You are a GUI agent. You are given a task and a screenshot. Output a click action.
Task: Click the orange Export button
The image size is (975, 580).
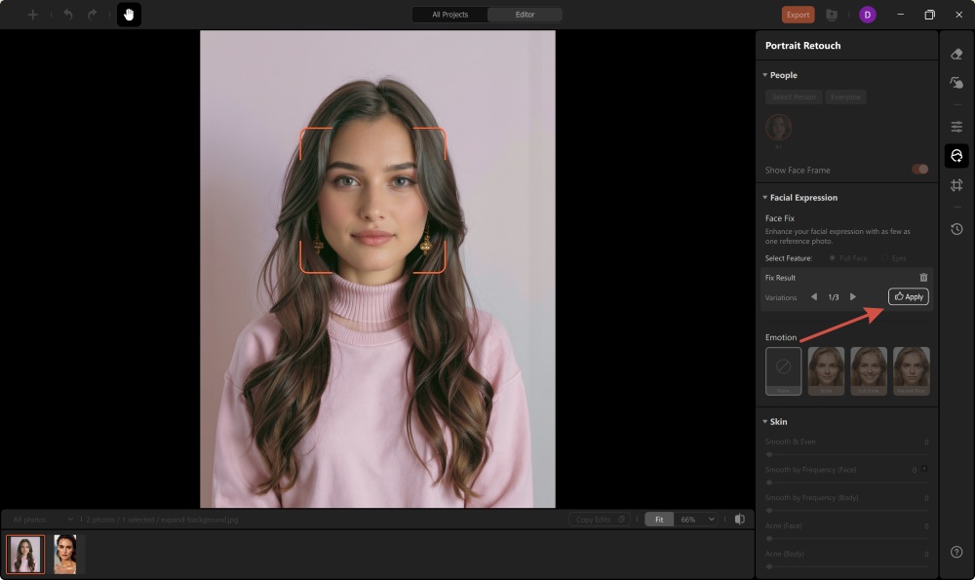pyautogui.click(x=798, y=15)
